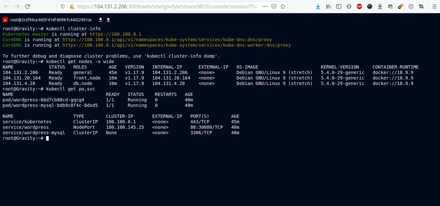Click the OS-IMAGE column header
Image resolution: width=440 pixels, height=206 pixels.
click(247, 67)
